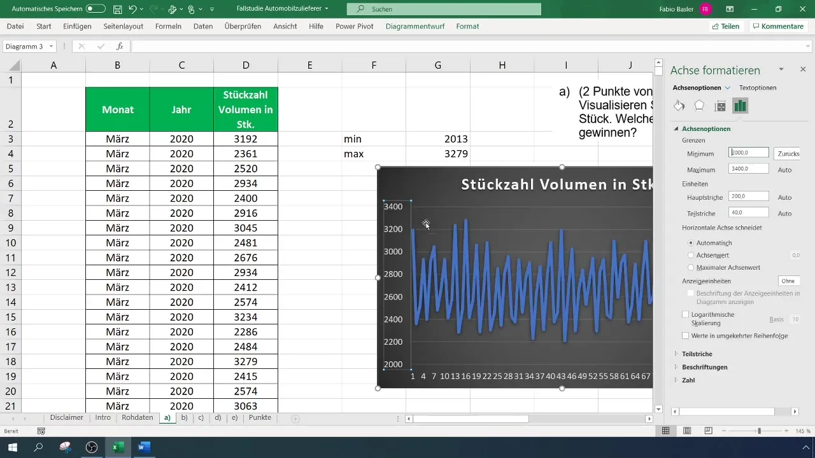Toggle Automatisches Speichern switch
Viewport: 815px width, 458px height.
96,10
